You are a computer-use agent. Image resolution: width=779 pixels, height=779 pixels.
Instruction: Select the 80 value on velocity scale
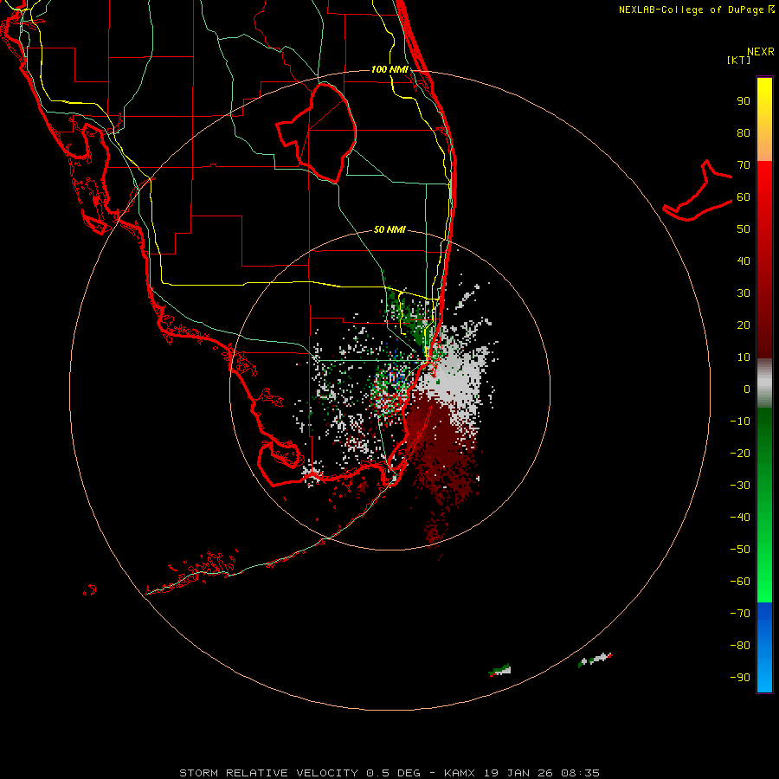[744, 133]
